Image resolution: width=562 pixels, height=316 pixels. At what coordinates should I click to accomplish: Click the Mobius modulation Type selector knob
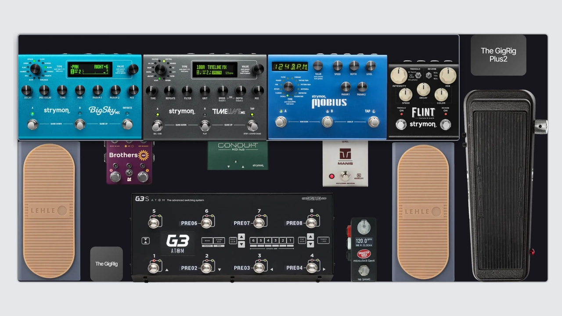tap(288, 86)
